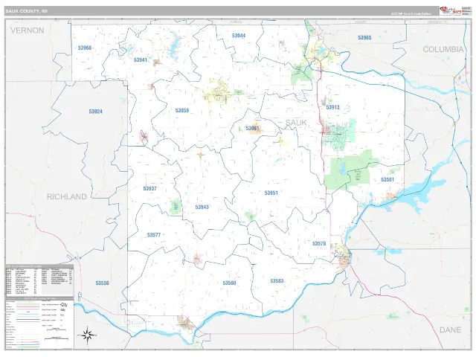This screenshot has height=357, width=476.
Task: Select ZIP code label 53924
Action: [96, 112]
